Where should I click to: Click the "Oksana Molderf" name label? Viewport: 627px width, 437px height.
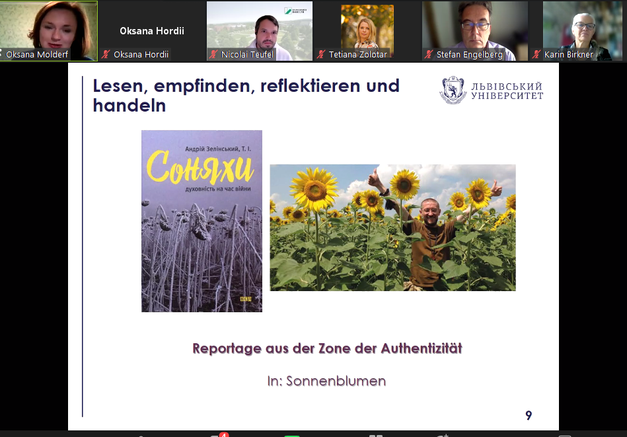click(x=37, y=54)
